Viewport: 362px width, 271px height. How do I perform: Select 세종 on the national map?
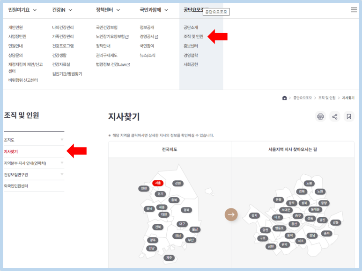click(162, 207)
